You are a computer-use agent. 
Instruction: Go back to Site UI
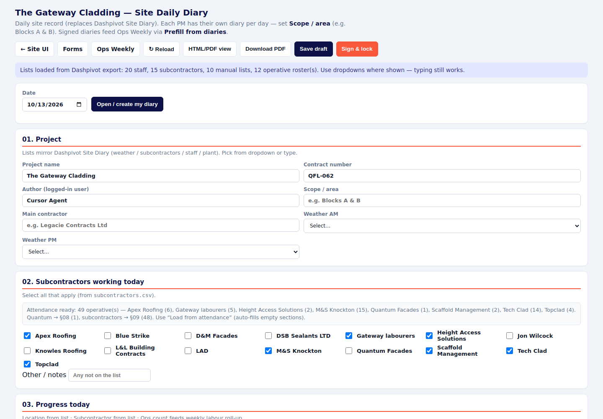pos(35,49)
